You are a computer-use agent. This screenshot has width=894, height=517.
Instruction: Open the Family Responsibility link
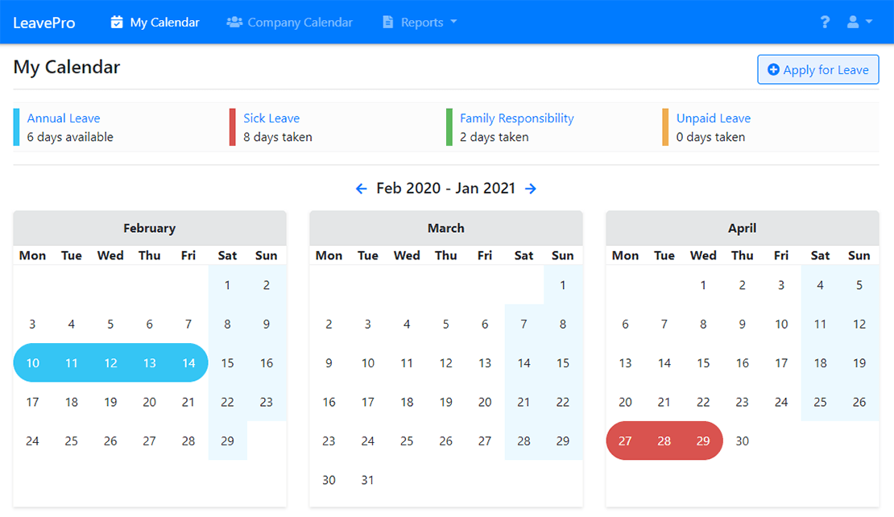tap(516, 118)
